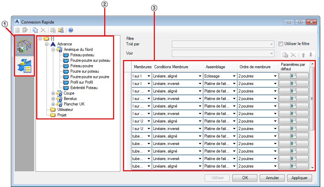Click the delete row X icon above the table

pos(293,55)
